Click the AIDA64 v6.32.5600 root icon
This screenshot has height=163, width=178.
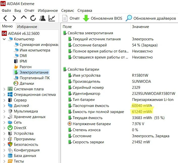[4, 33]
